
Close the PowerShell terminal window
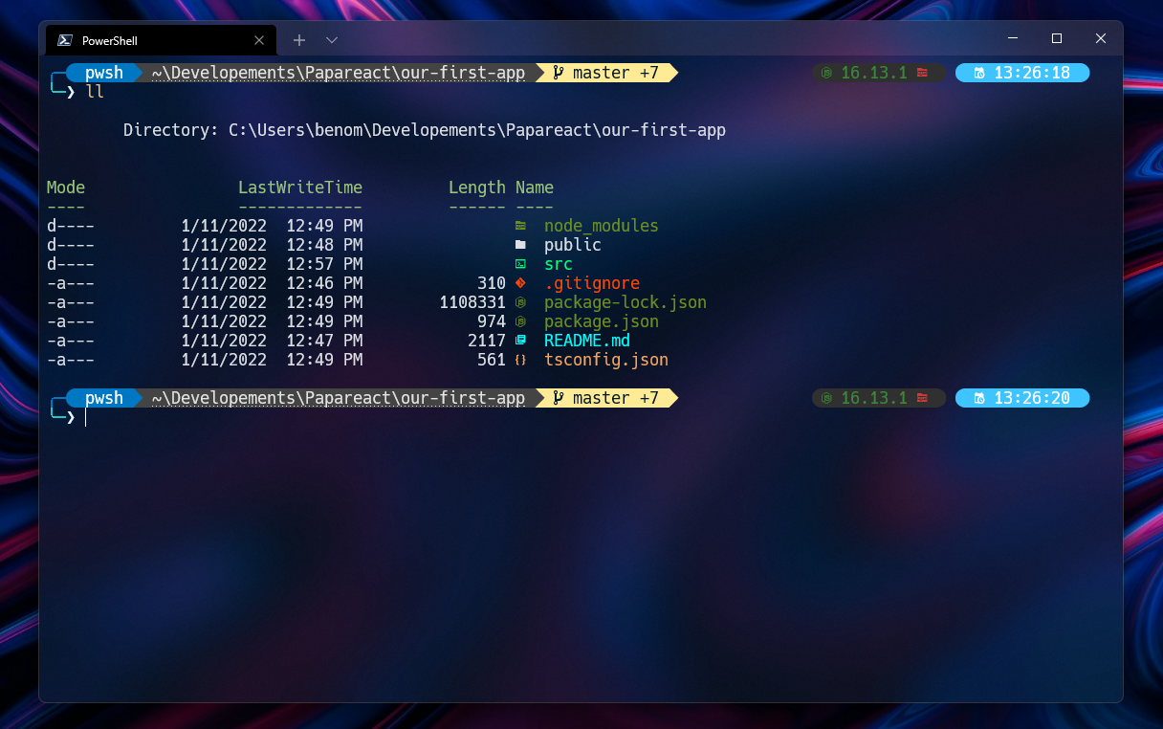pyautogui.click(x=1101, y=38)
